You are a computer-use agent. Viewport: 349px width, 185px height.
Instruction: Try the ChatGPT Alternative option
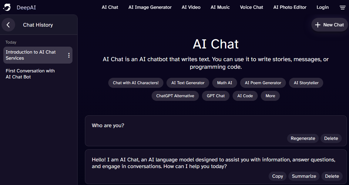pos(175,96)
